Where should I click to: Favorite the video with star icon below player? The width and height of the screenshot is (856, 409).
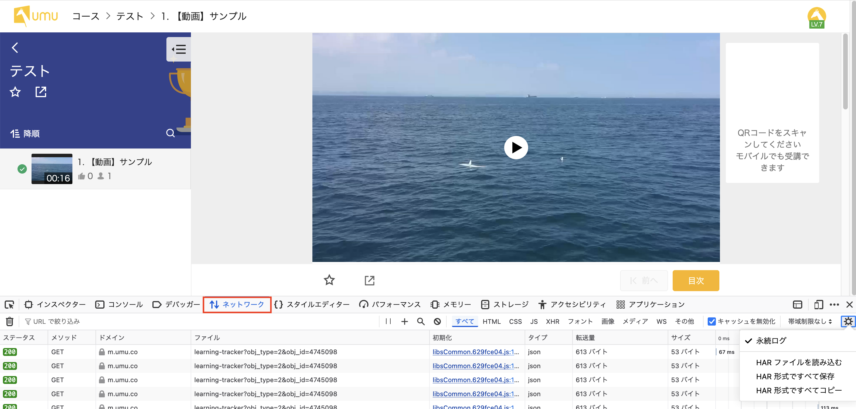point(329,280)
